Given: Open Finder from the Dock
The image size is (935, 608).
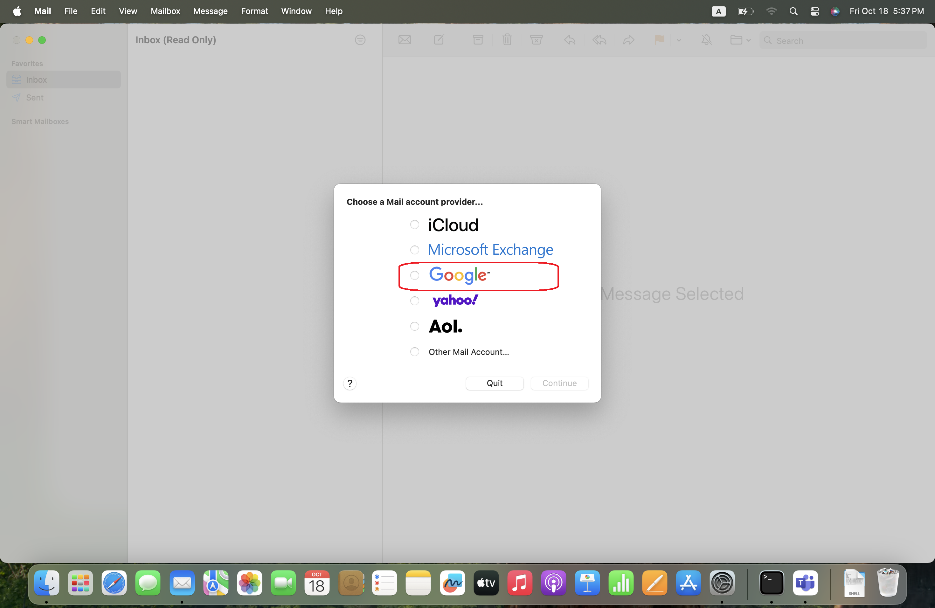Looking at the screenshot, I should 47,583.
